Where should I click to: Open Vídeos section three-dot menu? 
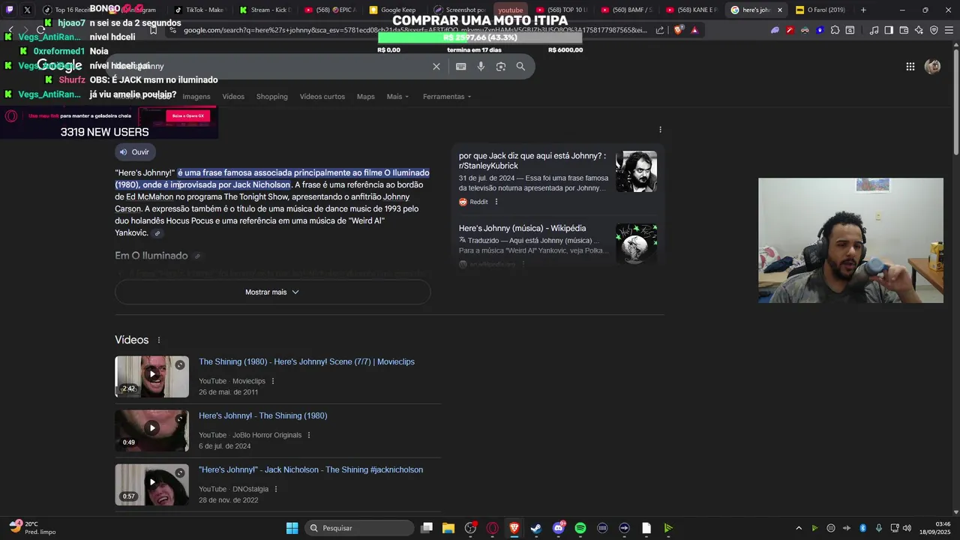pyautogui.click(x=158, y=340)
